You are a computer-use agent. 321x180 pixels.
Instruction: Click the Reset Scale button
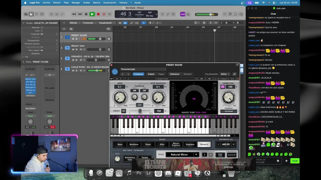tap(220, 155)
